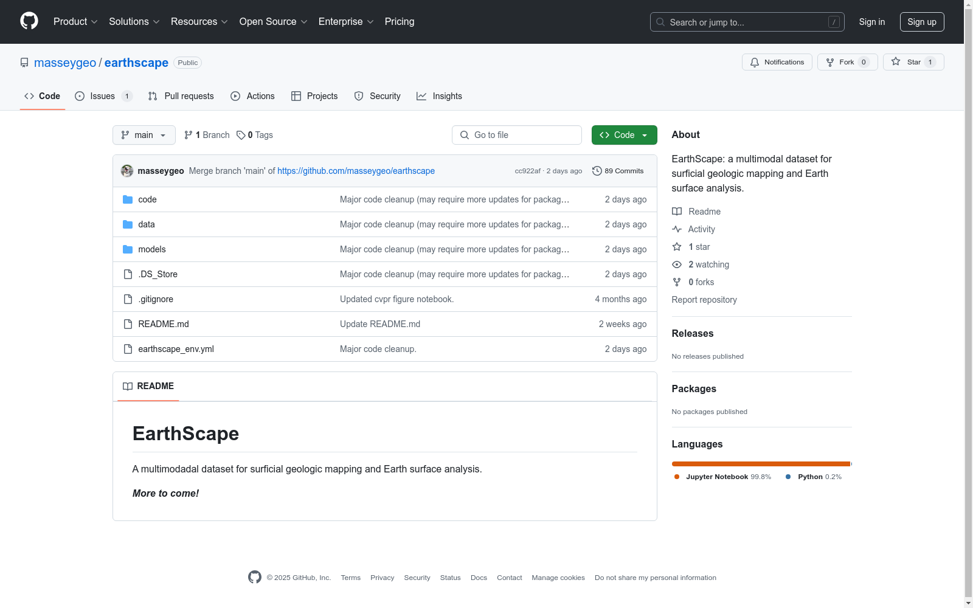973x608 pixels.
Task: Click the README.md file icon
Action: (128, 324)
